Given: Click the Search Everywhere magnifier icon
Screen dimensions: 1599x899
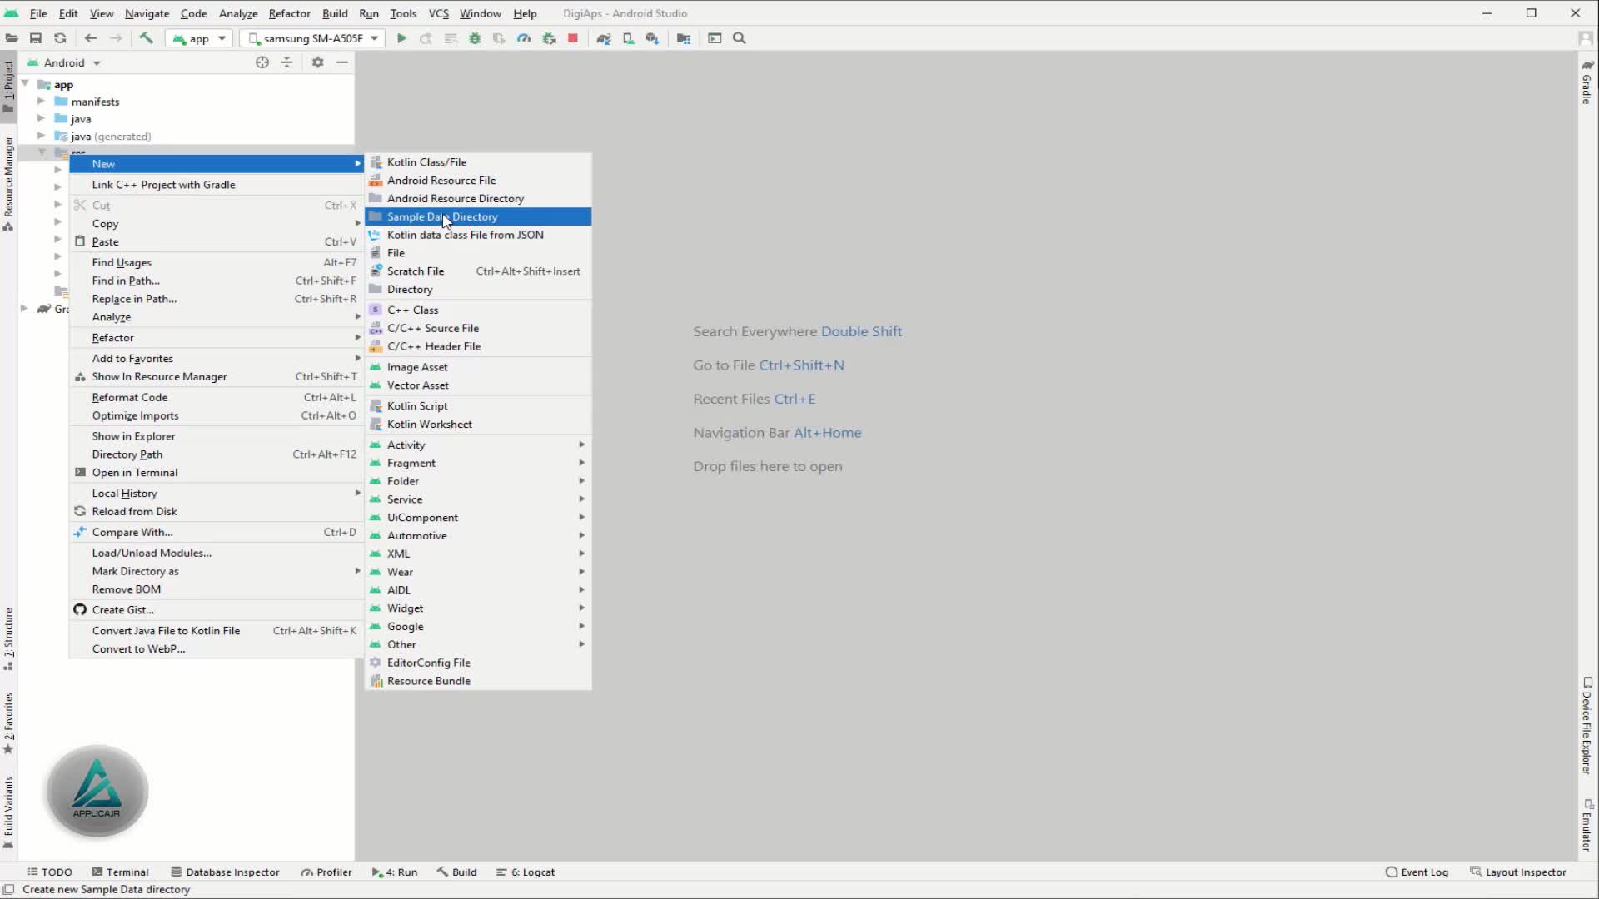Looking at the screenshot, I should coord(739,38).
